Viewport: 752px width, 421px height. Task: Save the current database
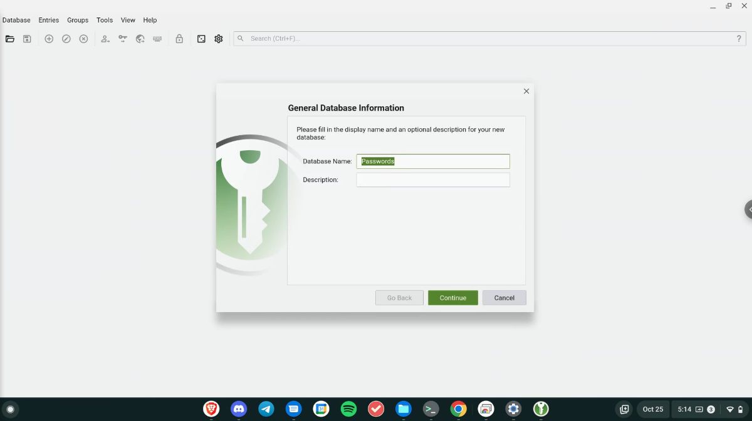[26, 38]
